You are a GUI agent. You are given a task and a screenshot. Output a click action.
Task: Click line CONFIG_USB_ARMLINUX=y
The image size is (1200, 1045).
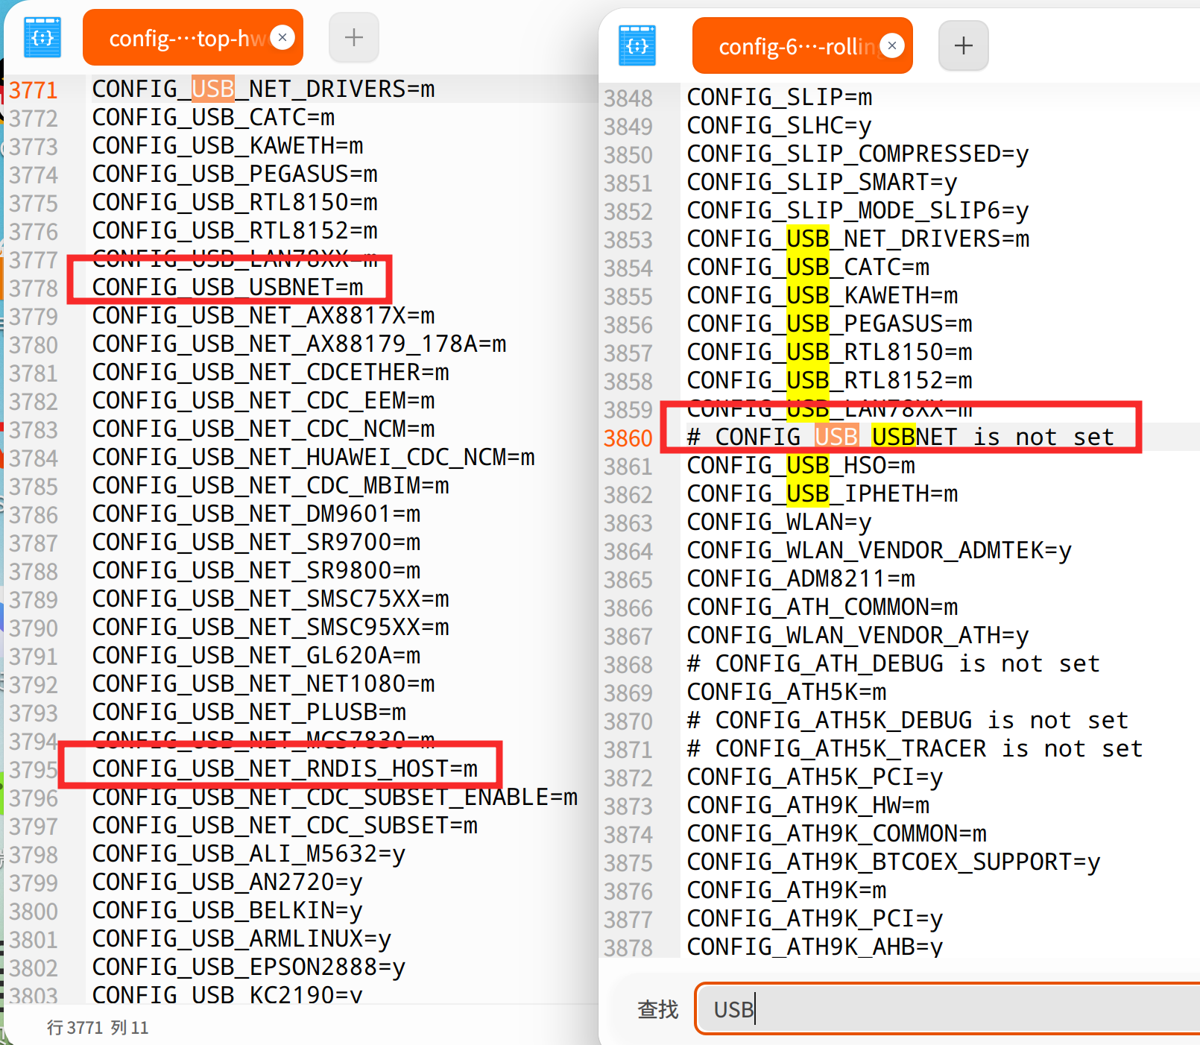(241, 938)
